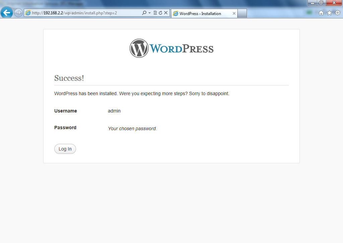Click 'Your chosen password.' text
This screenshot has height=243, width=343.
click(132, 129)
